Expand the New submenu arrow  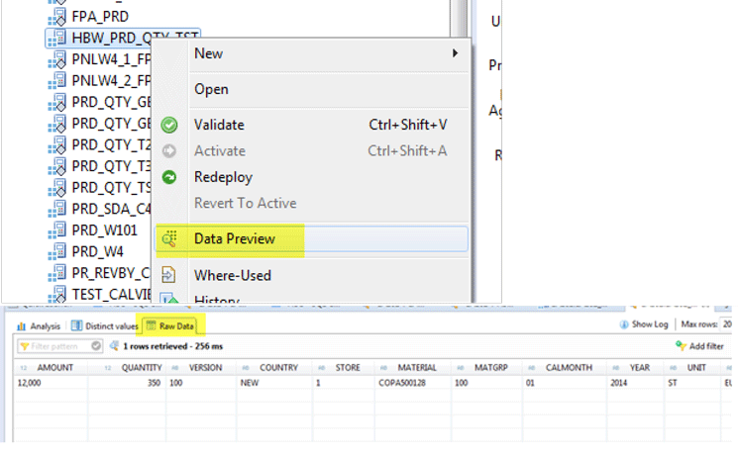pyautogui.click(x=455, y=53)
